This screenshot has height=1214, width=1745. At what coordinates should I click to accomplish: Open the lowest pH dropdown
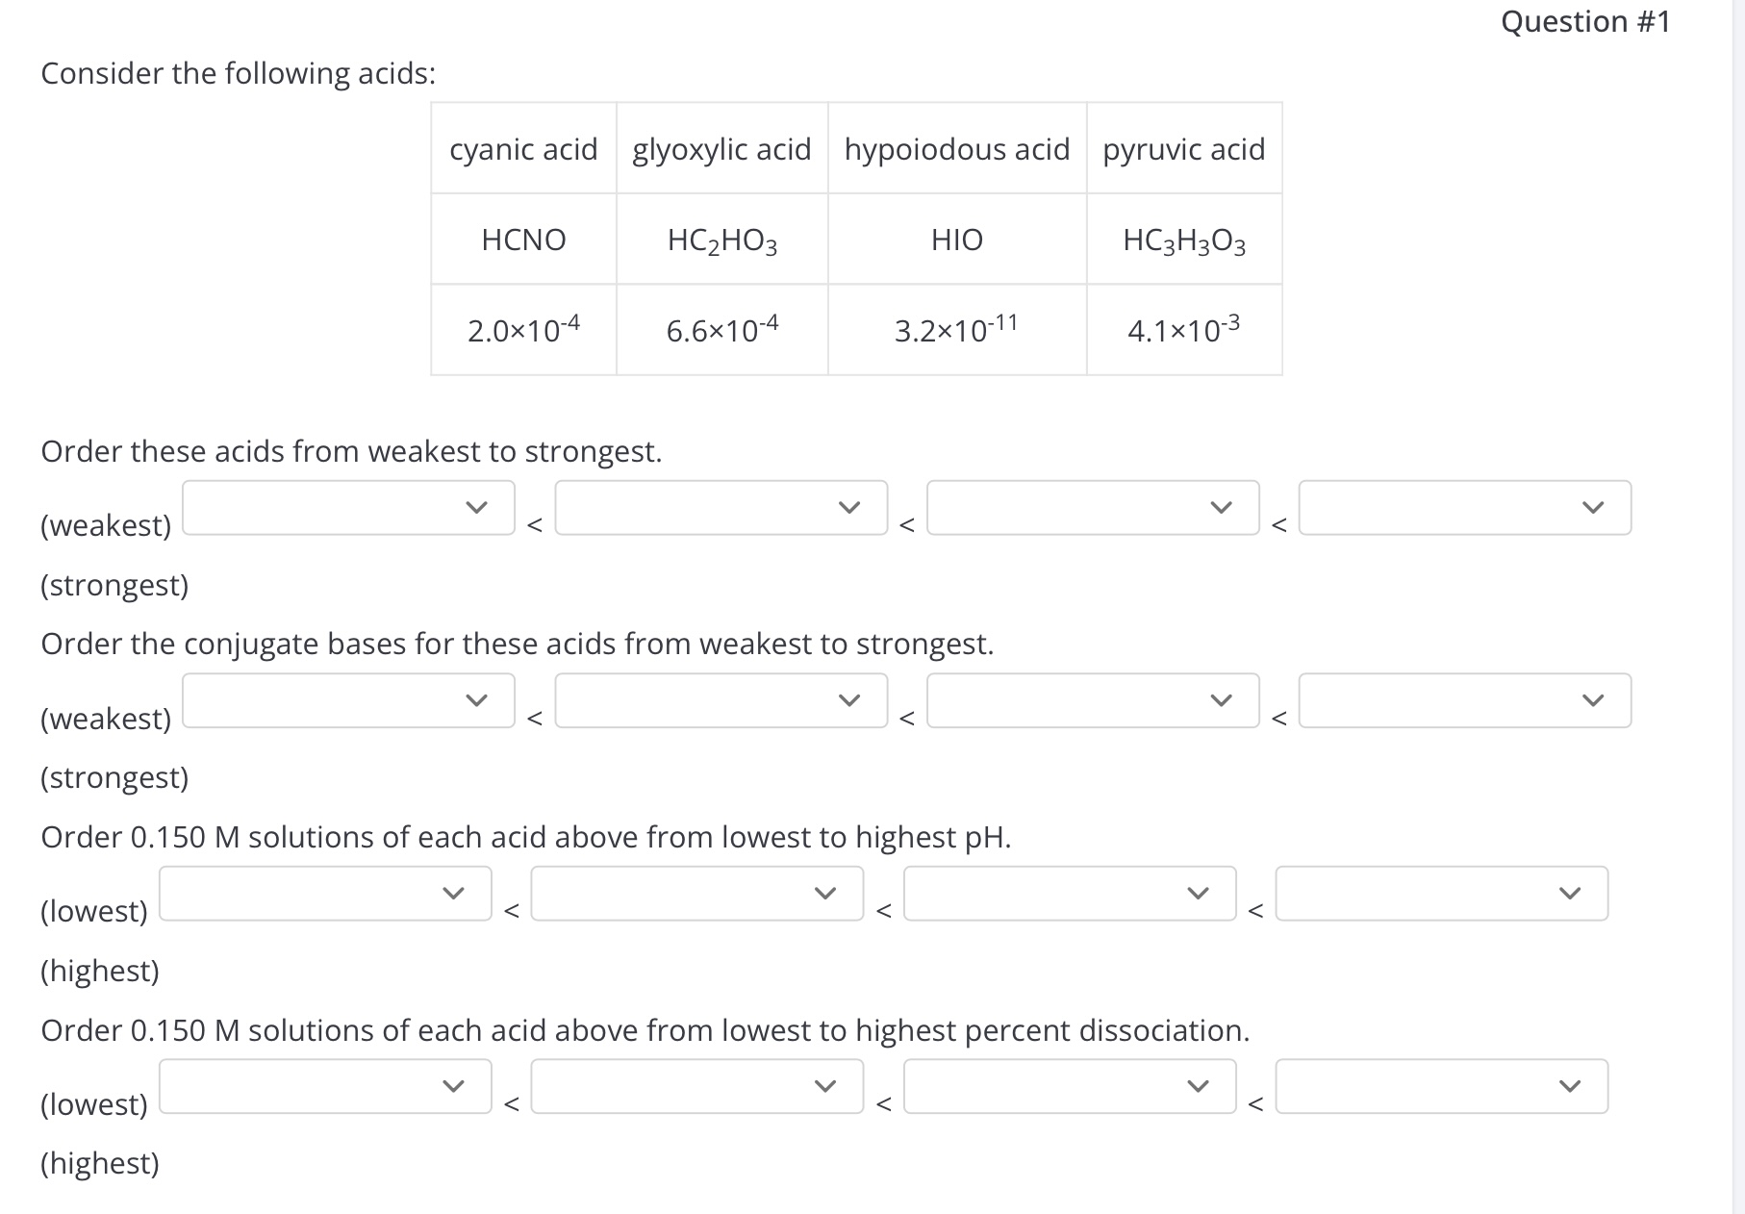(324, 894)
